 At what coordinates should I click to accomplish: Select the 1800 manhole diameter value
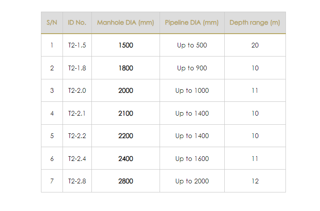(x=125, y=68)
